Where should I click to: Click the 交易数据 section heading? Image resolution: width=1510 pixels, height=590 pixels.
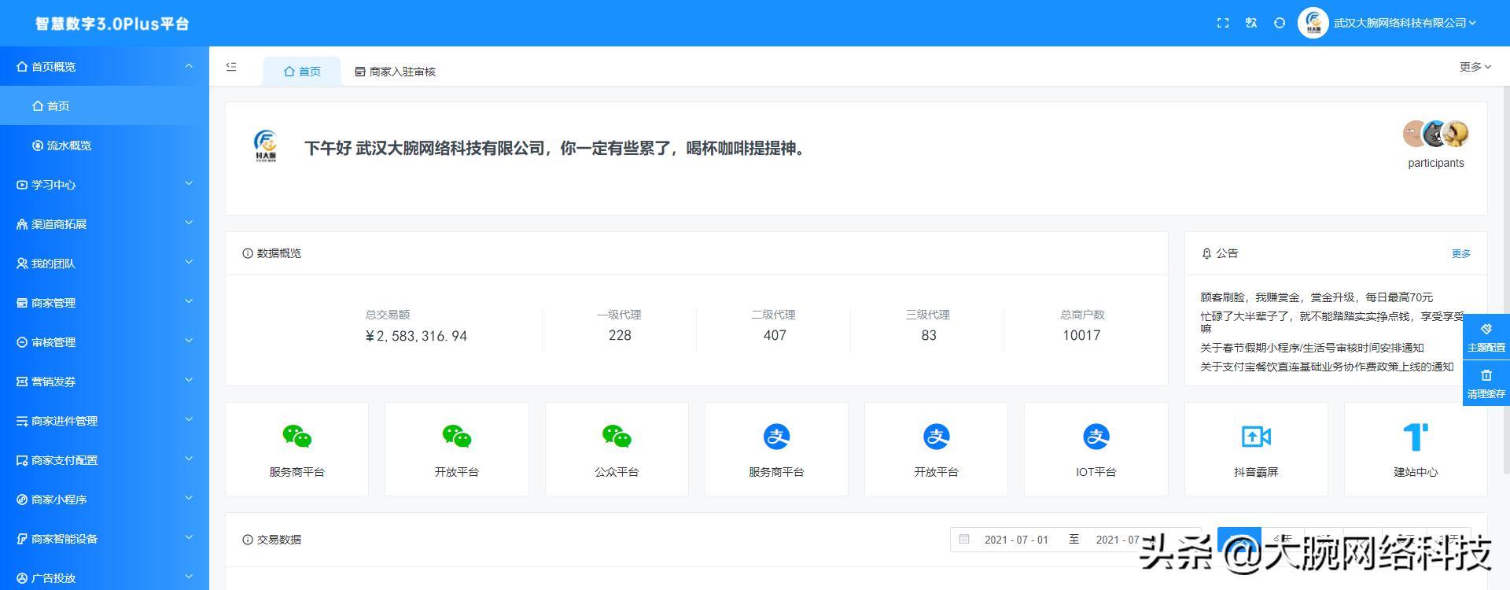pos(272,540)
